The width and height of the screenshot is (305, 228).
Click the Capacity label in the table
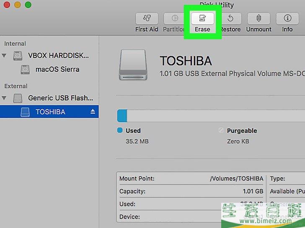(132, 191)
